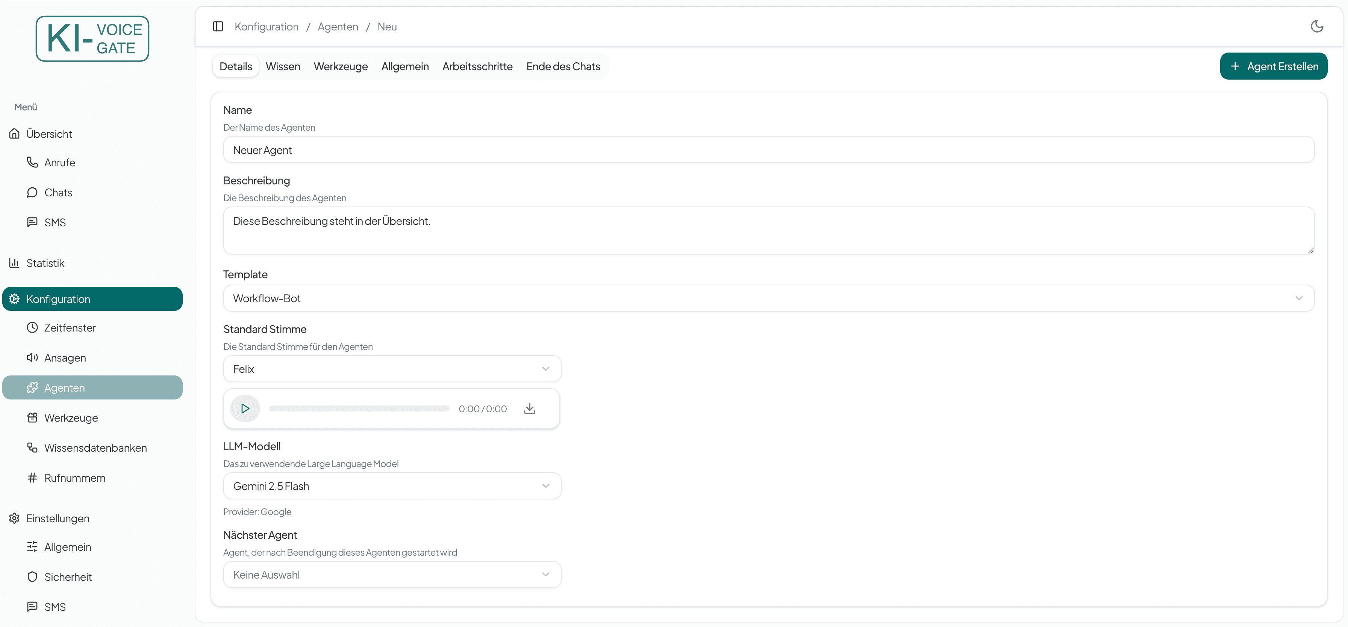Open Rufnummern hash menu item
Screen dimensions: 1348x627
coord(74,478)
